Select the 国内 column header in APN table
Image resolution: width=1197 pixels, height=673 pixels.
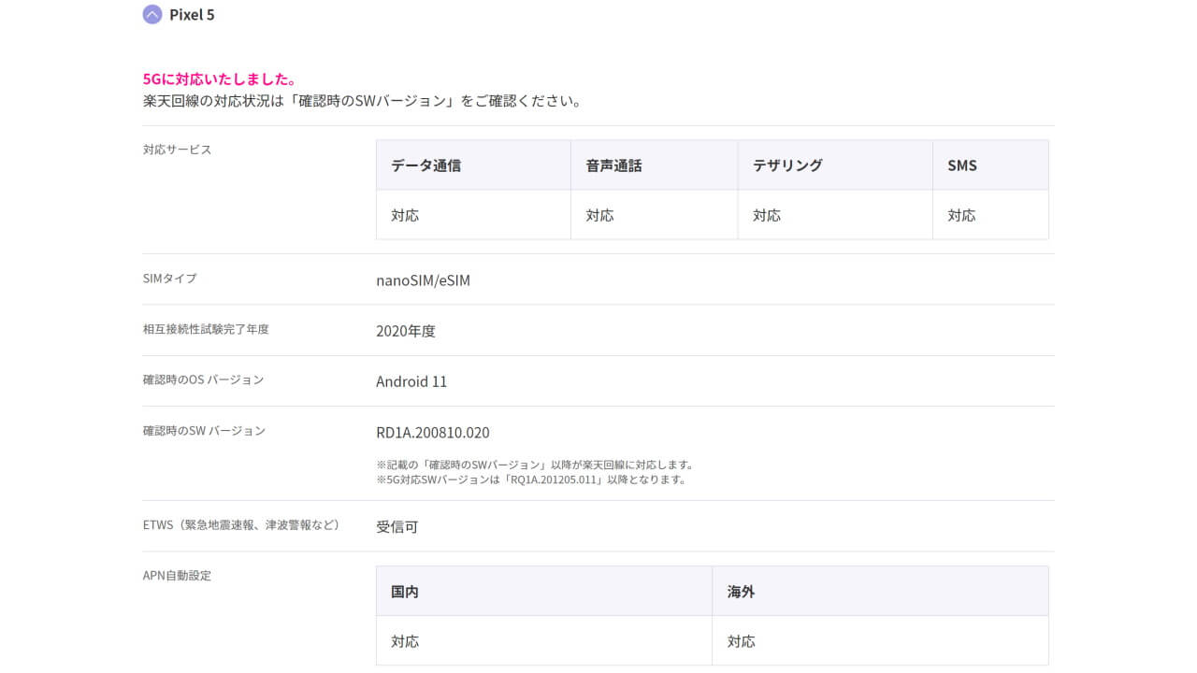[405, 592]
